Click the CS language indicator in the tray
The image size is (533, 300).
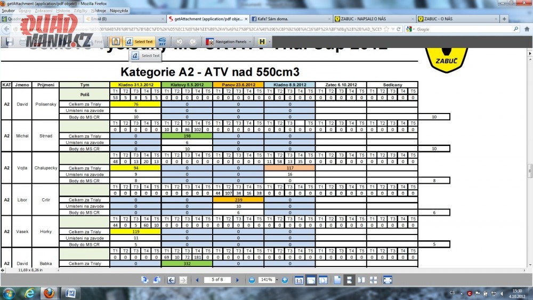click(x=452, y=293)
